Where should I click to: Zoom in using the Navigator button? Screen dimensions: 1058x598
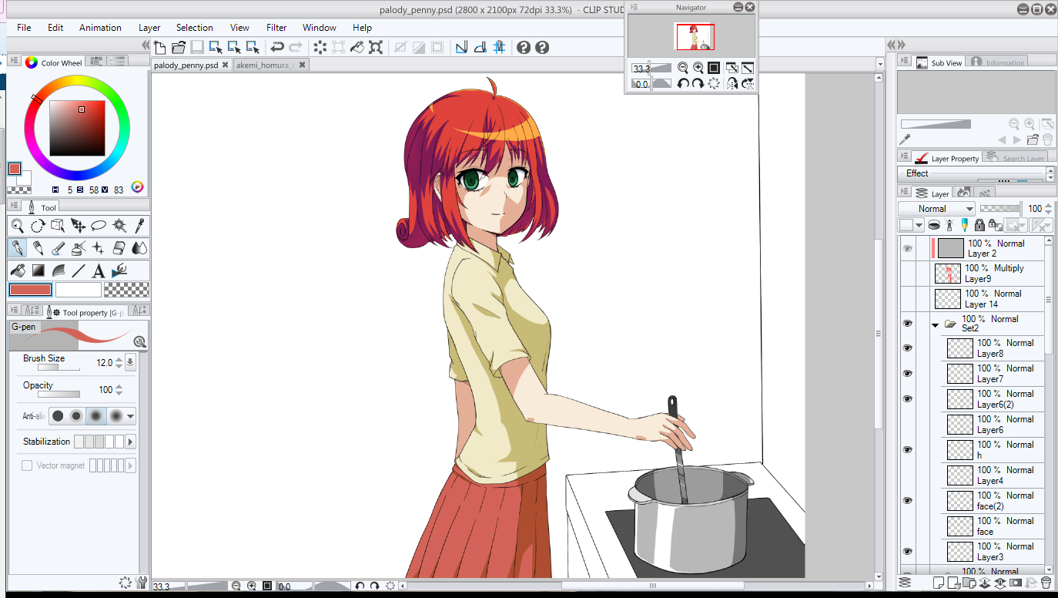(x=698, y=68)
